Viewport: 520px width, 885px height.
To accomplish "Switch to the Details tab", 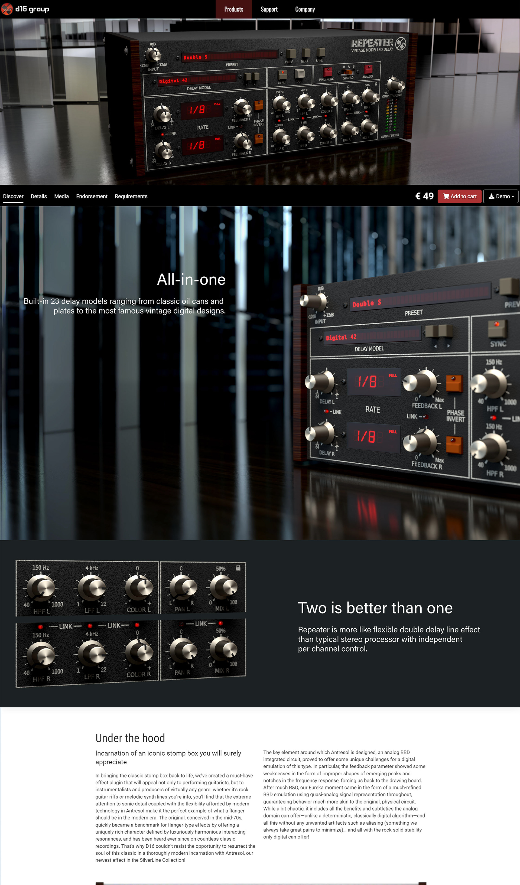I will (x=39, y=196).
